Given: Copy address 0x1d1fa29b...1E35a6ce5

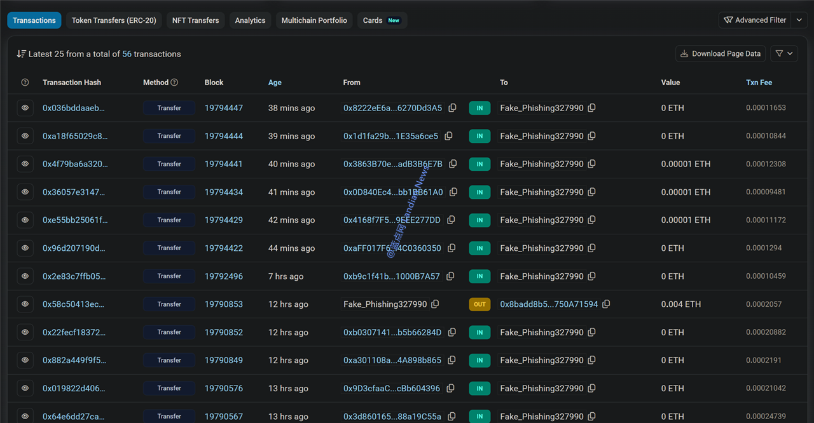Looking at the screenshot, I should 448,136.
